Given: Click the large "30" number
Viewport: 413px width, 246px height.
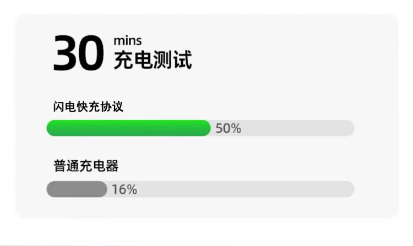Looking at the screenshot, I should [78, 54].
